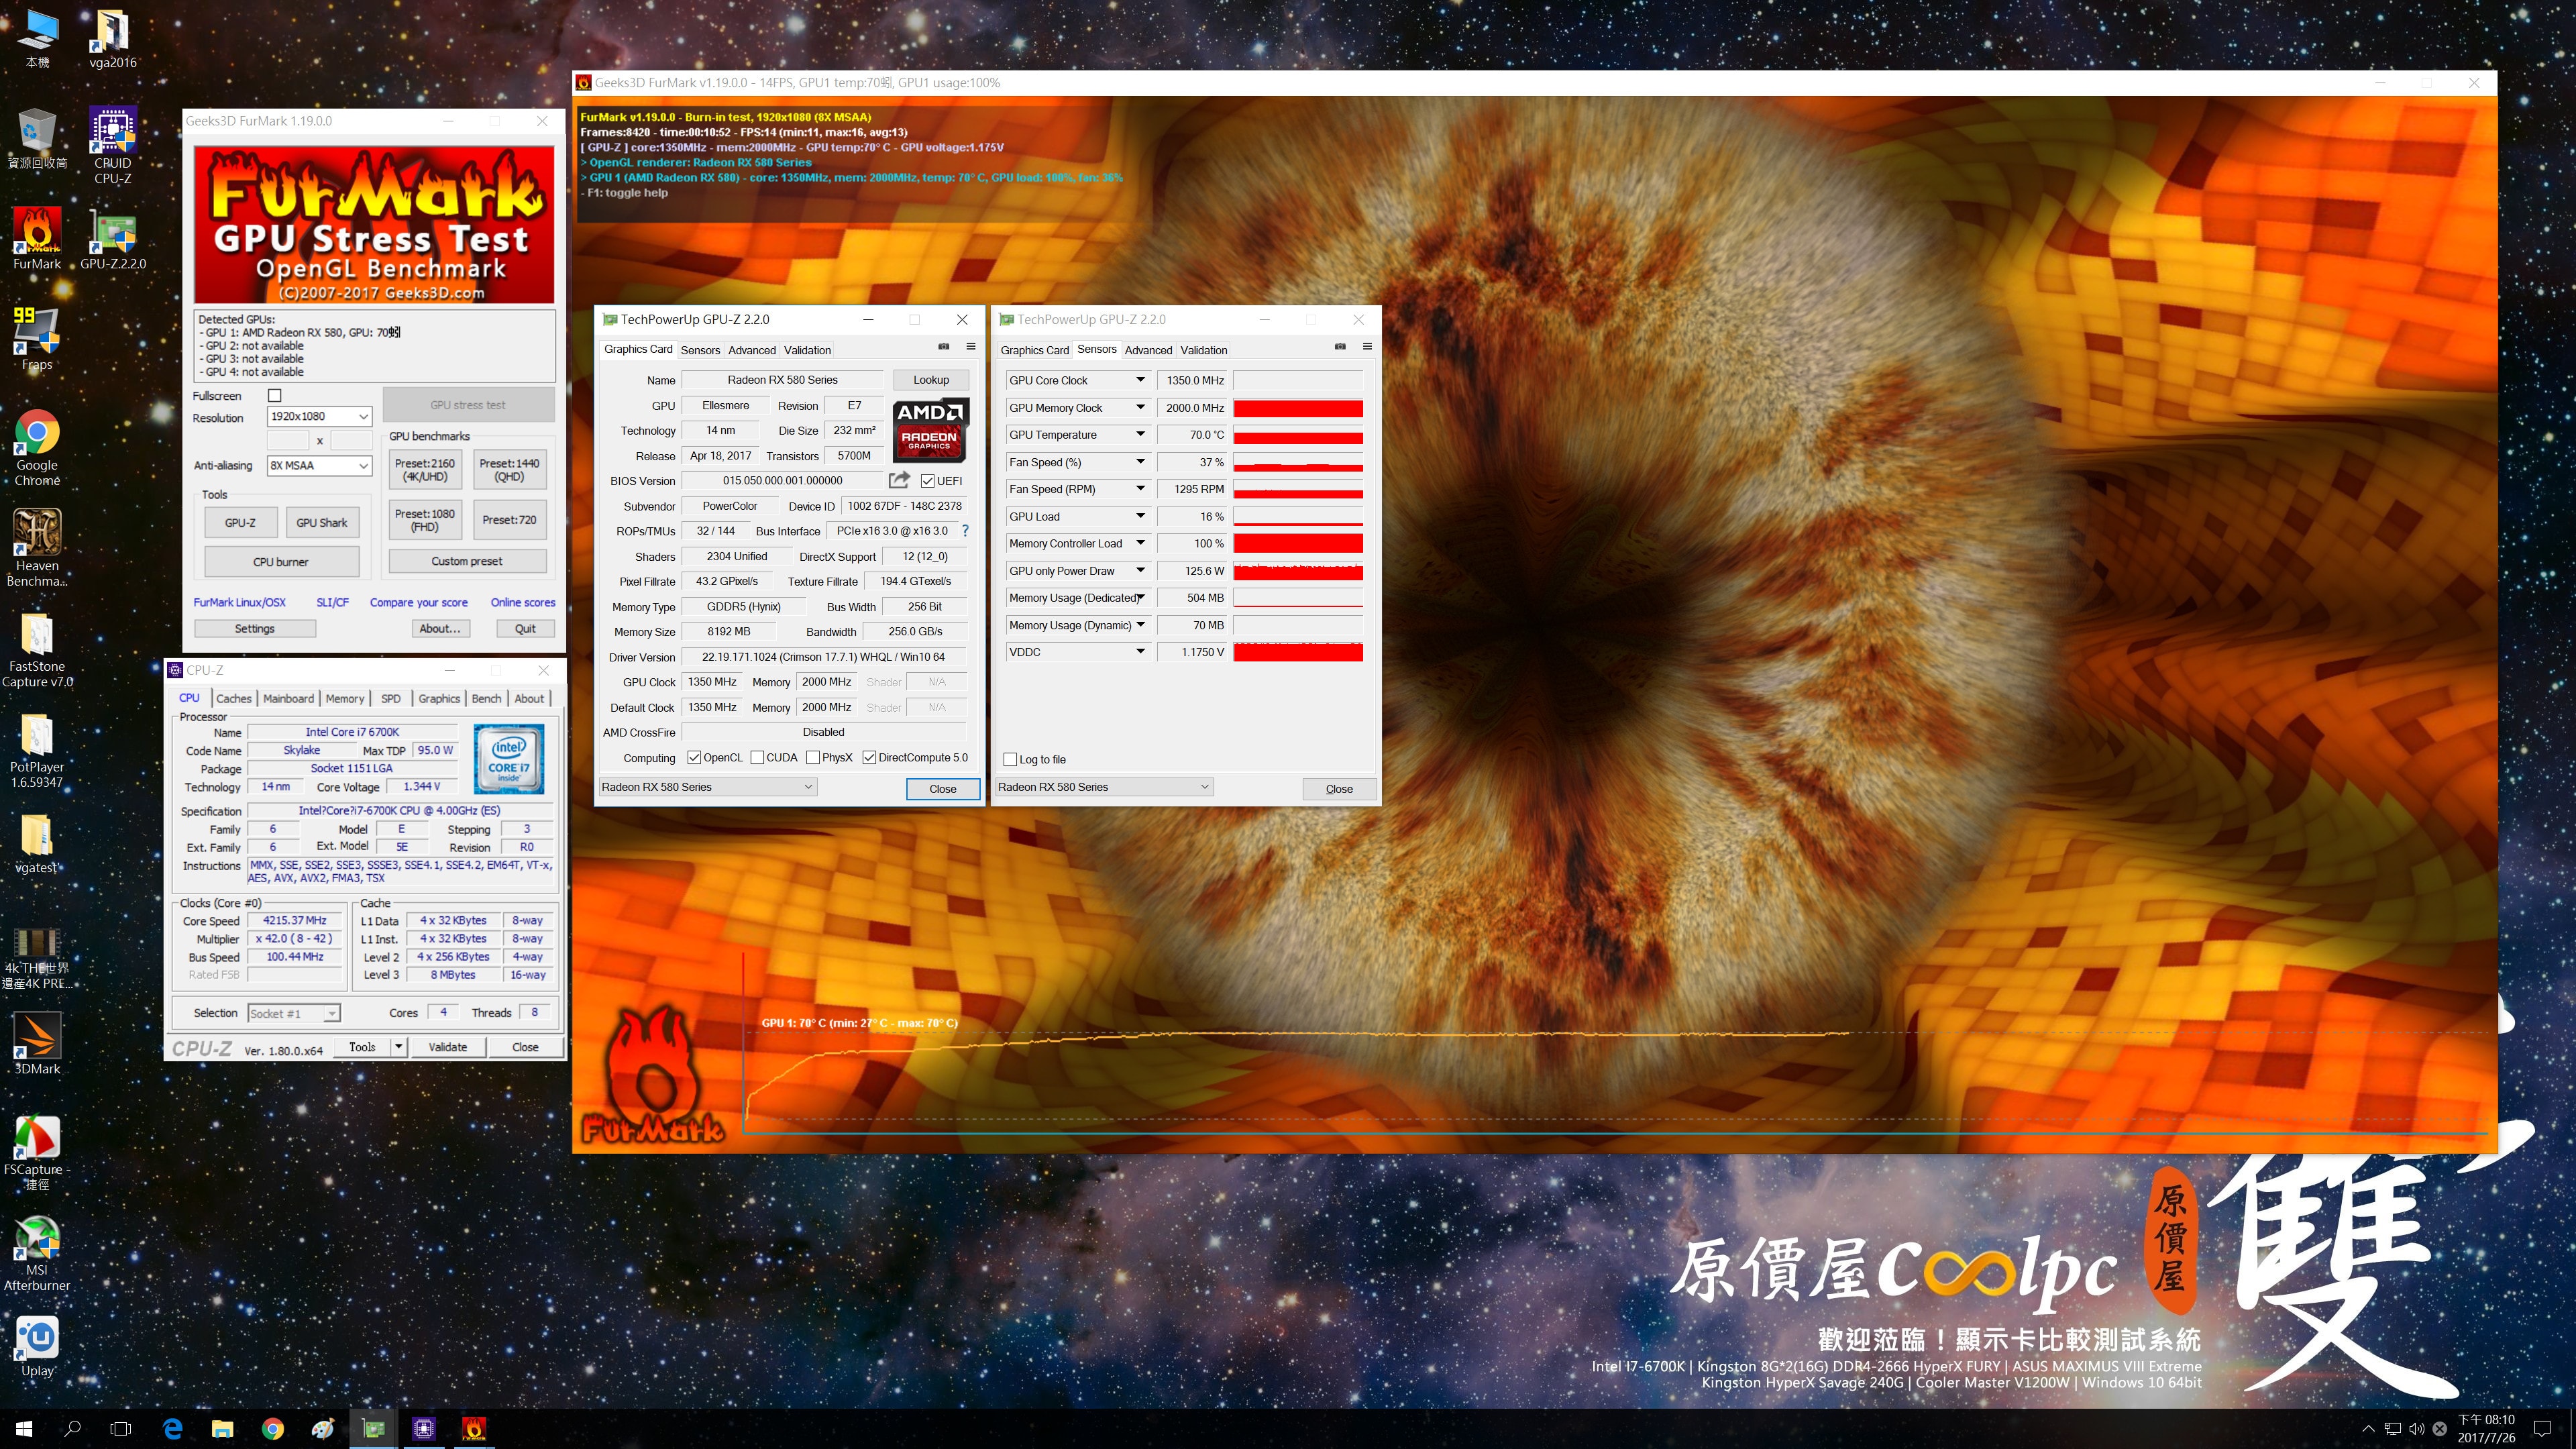The width and height of the screenshot is (2576, 1449).
Task: Open the Anti-aliasing 8X MSAA dropdown
Action: pyautogui.click(x=319, y=466)
